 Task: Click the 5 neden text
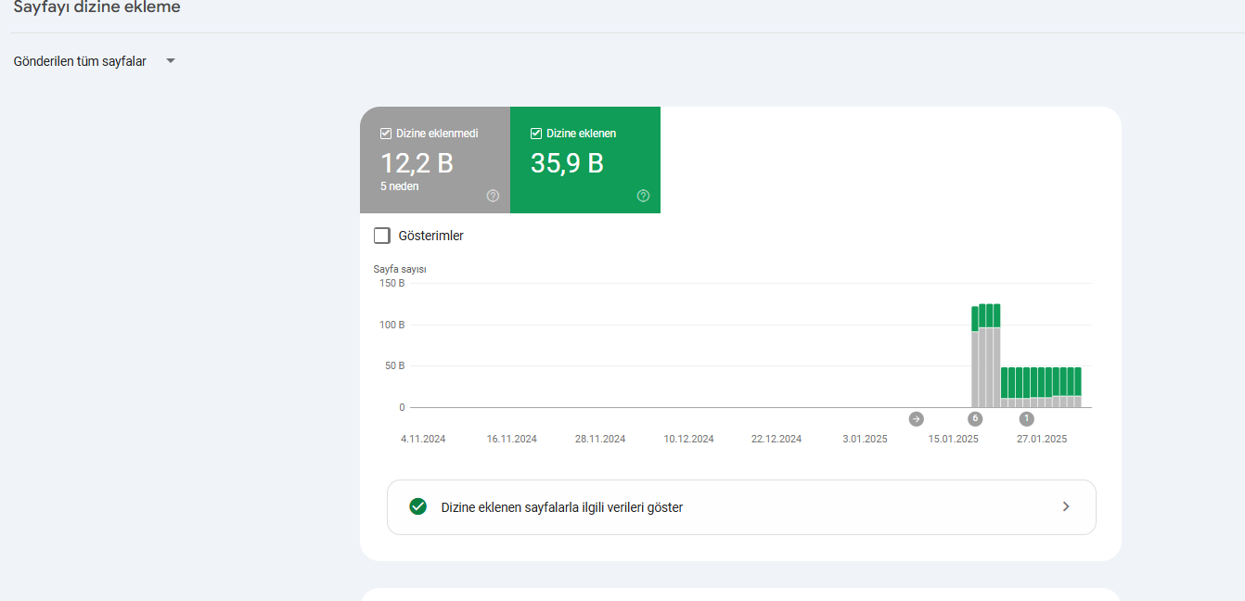pos(400,186)
